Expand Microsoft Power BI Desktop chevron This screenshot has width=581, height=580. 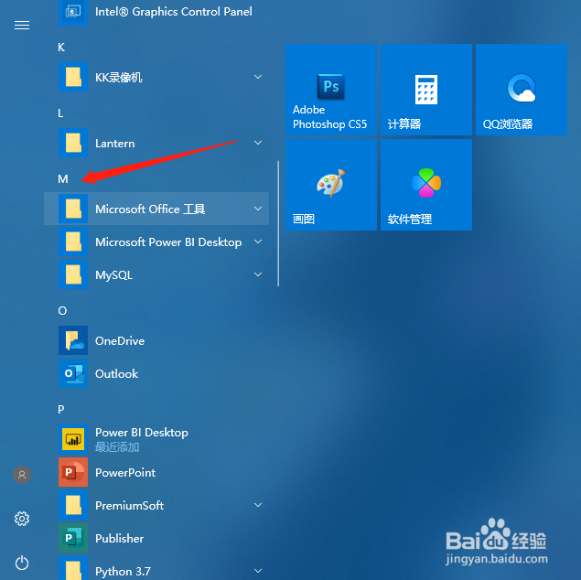pos(258,242)
